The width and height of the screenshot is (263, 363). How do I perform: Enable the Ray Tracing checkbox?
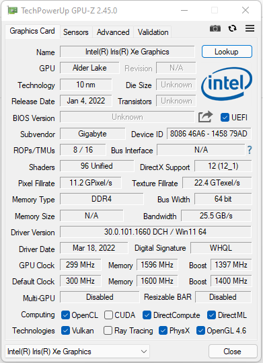108,331
